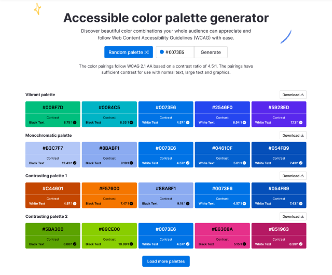Screen dimensions: 332x275
Task: Select the #2546F0 swatch in Vibrant palette
Action: 223,114
